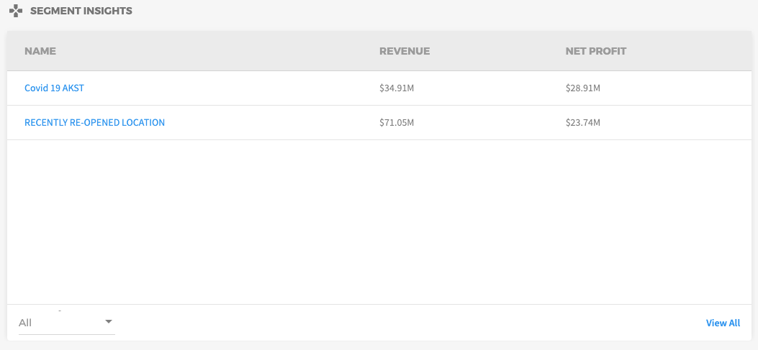Open the RECENTLY RE-OPENED LOCATION segment

point(95,123)
